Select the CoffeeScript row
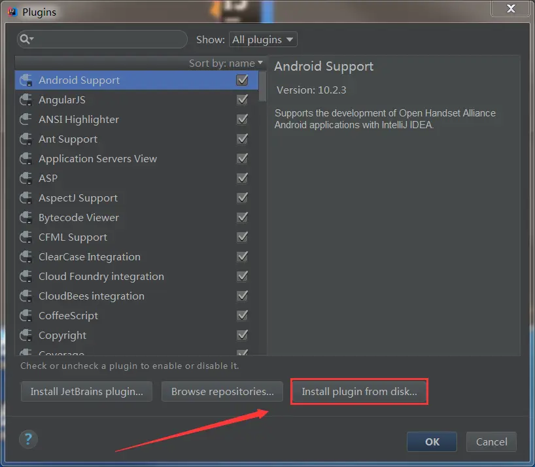Screen dimensions: 535x467 click(137, 315)
